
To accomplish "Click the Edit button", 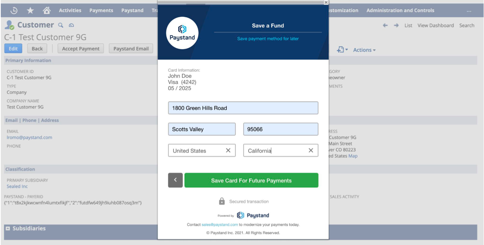I will [13, 49].
